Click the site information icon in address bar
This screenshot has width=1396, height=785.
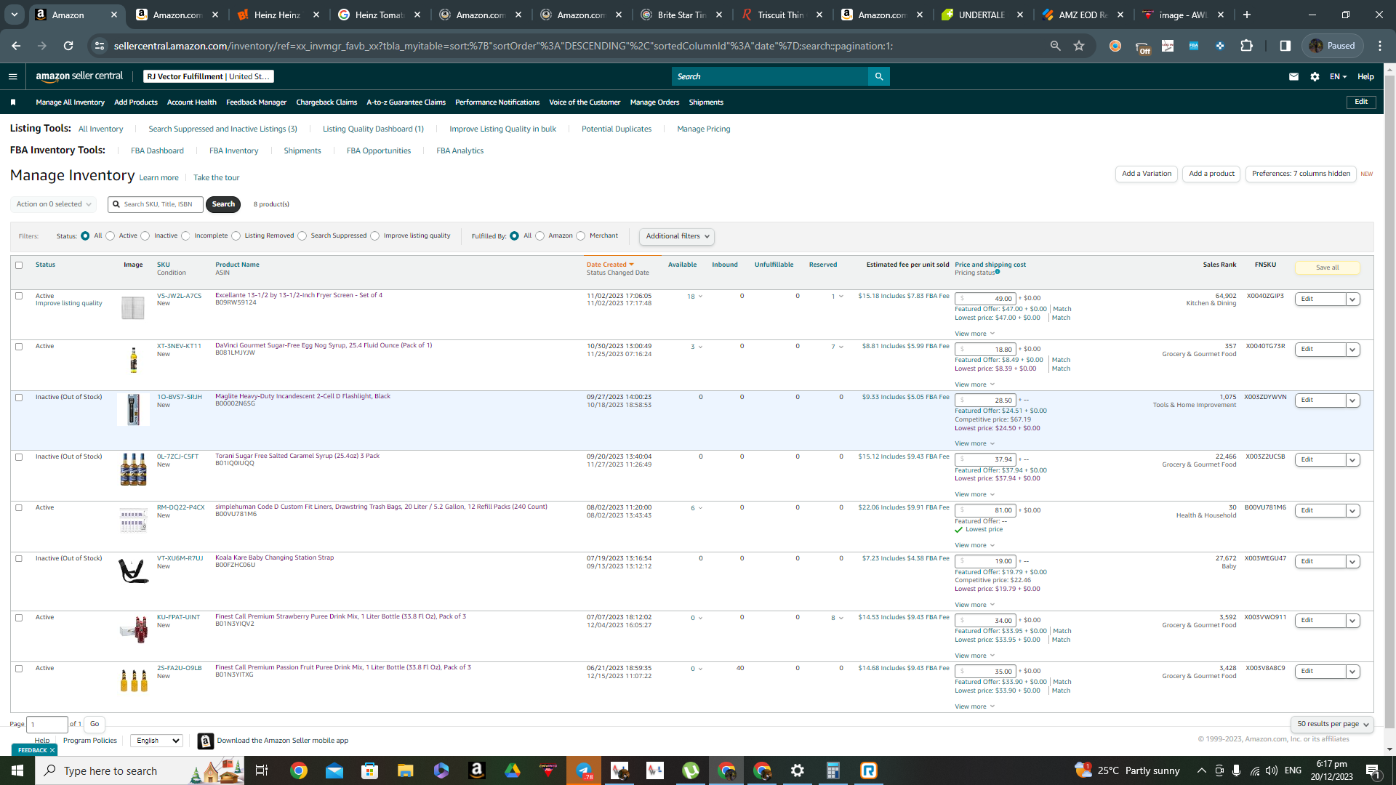pos(100,46)
